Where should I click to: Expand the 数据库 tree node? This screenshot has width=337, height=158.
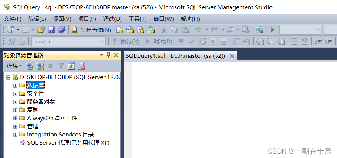pos(15,86)
